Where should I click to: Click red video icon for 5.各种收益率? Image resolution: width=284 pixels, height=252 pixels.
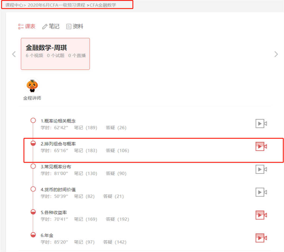point(261,215)
